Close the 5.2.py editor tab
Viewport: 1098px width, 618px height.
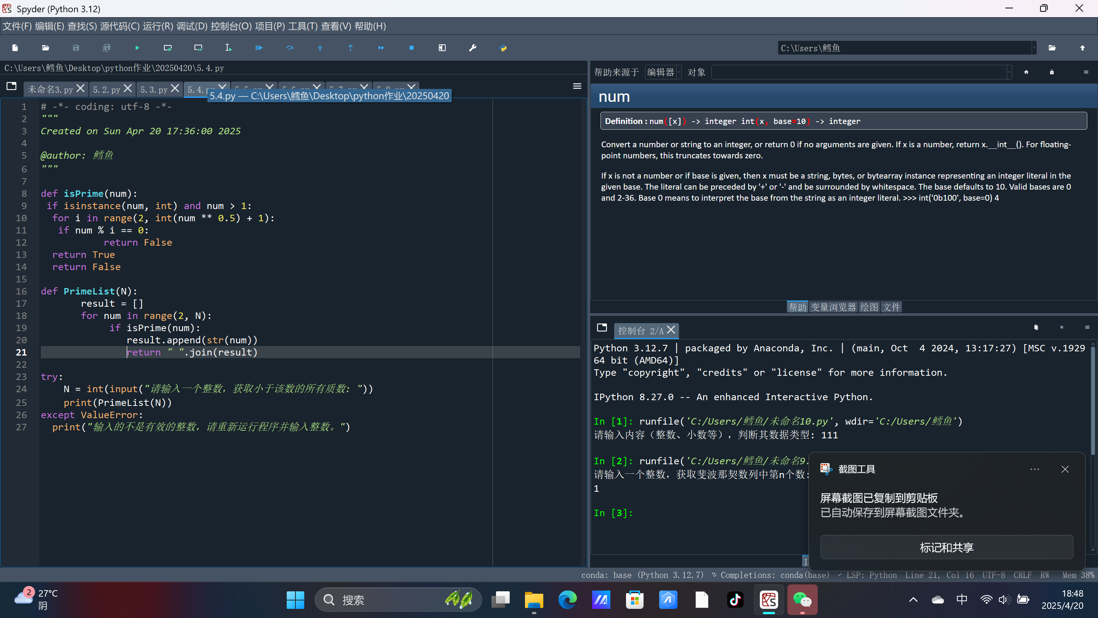click(x=127, y=88)
